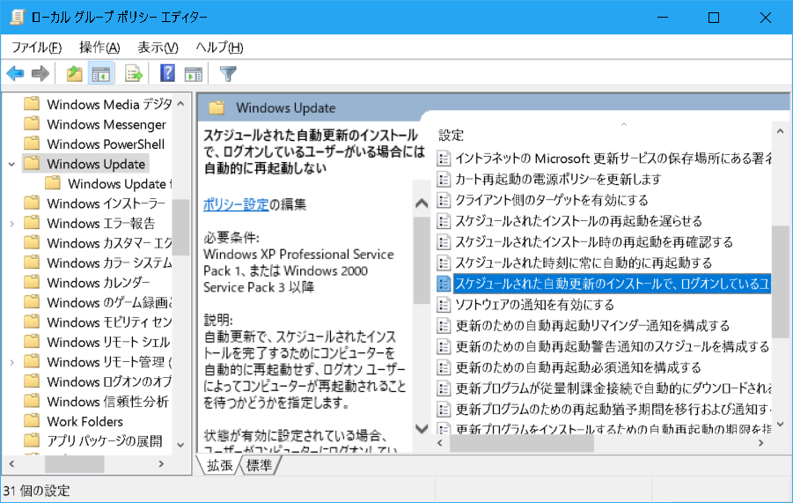Image resolution: width=793 pixels, height=503 pixels.
Task: Expand the Windows リモート管理 tree node
Action: [x=11, y=362]
